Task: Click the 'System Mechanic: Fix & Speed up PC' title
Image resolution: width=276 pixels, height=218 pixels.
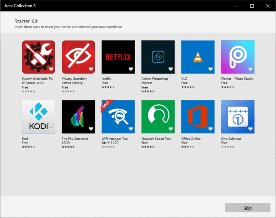Action: click(x=37, y=81)
